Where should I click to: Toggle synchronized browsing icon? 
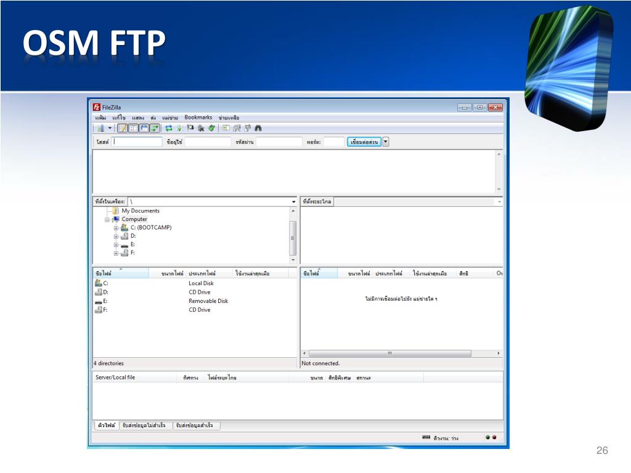tap(248, 128)
